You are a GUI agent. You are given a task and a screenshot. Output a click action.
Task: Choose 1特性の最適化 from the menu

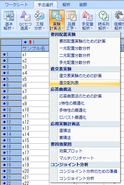pos(85,103)
